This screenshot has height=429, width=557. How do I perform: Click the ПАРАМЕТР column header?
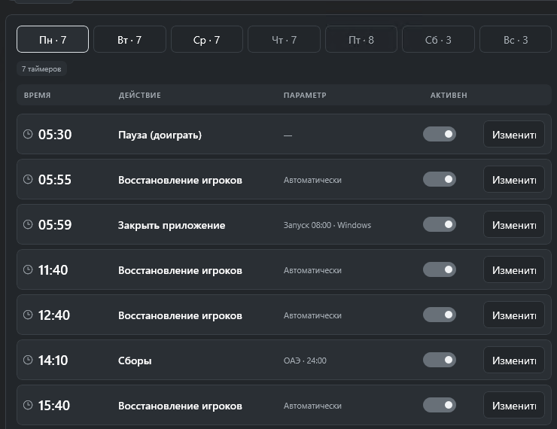click(x=305, y=95)
